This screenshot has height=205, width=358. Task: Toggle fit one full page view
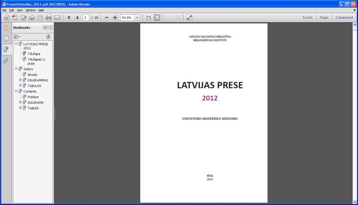(x=157, y=17)
